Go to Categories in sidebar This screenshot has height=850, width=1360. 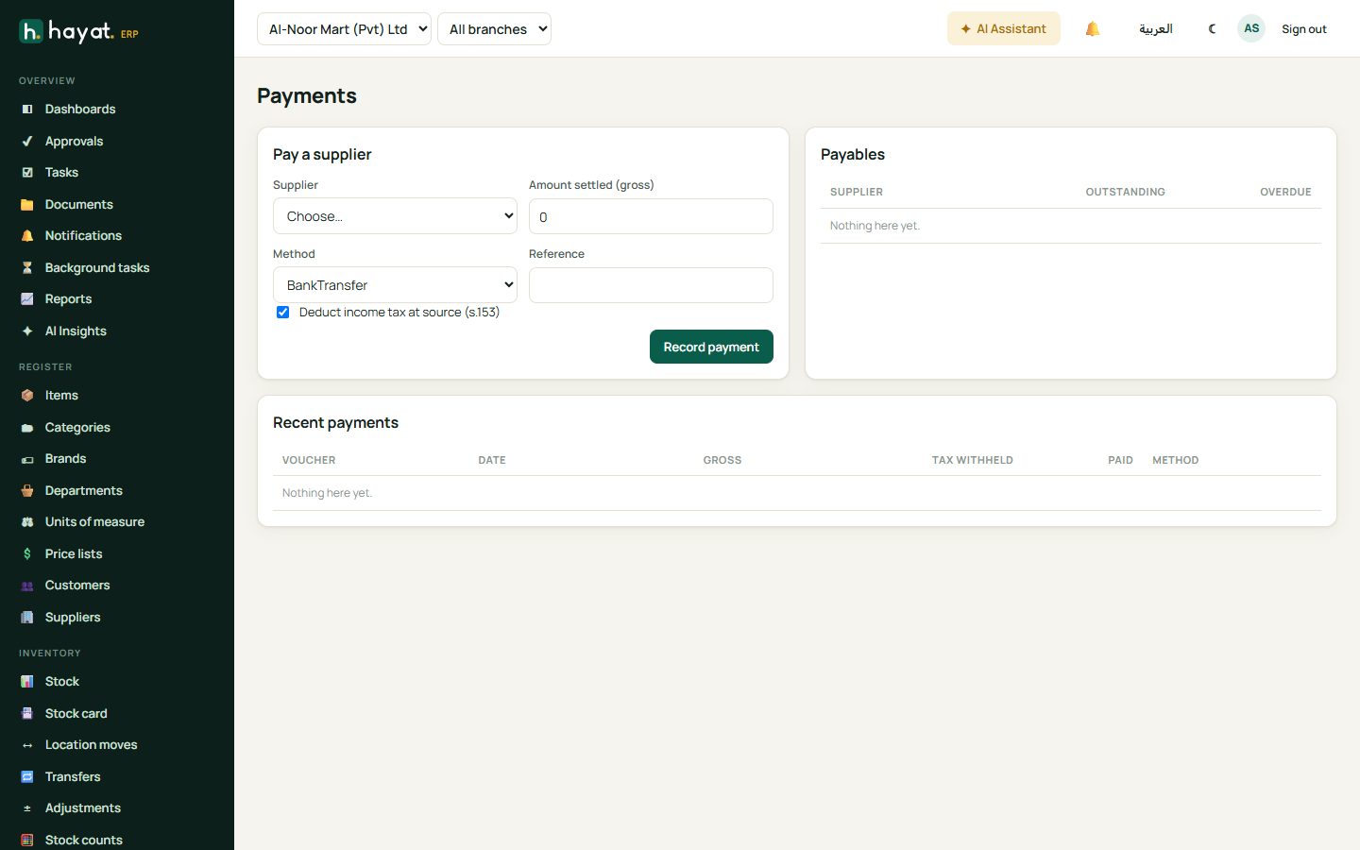tap(77, 428)
